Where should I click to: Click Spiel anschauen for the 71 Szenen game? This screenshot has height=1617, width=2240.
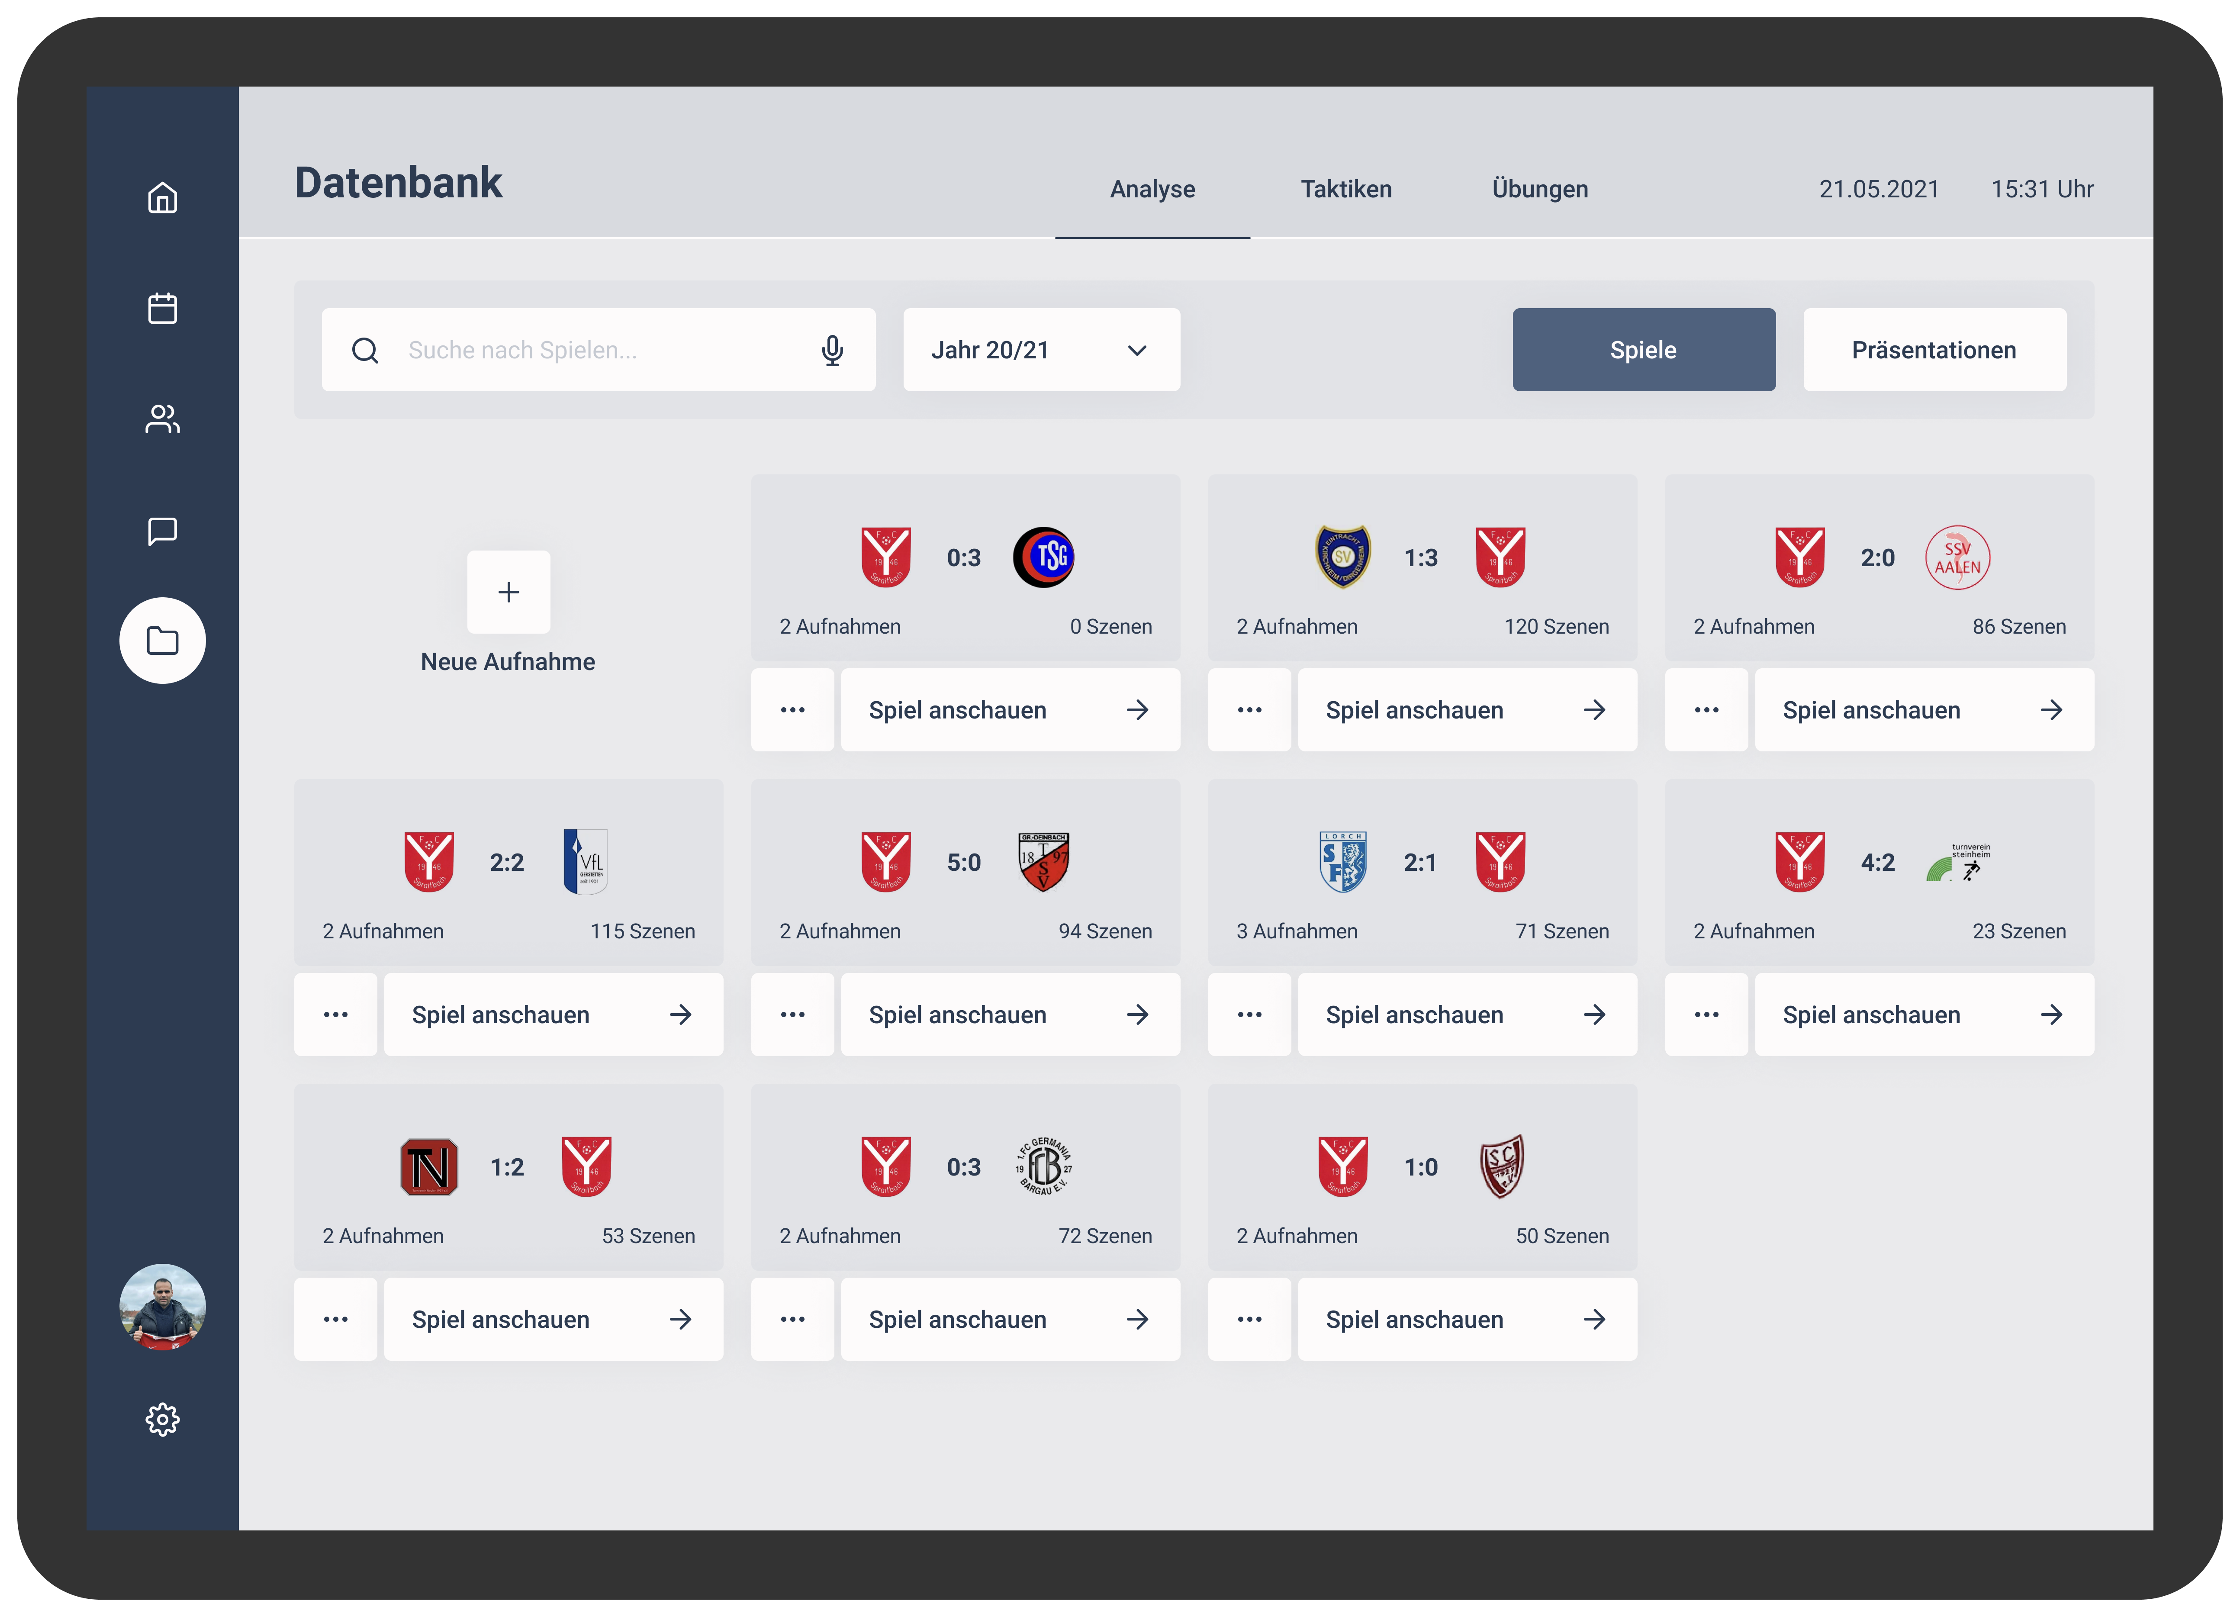(1467, 1015)
